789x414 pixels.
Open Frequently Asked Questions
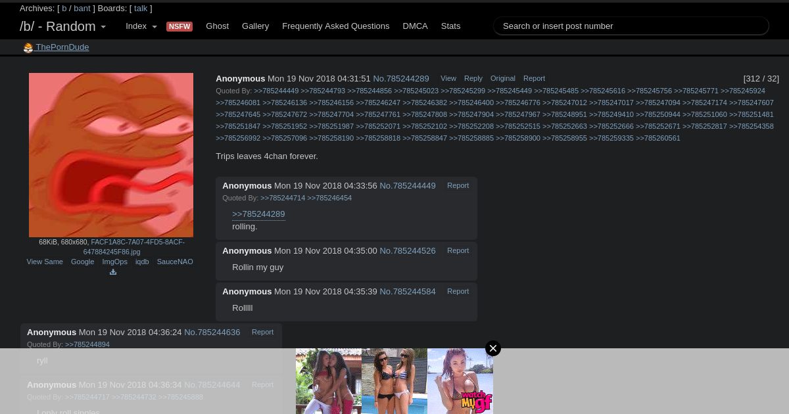[x=336, y=26]
